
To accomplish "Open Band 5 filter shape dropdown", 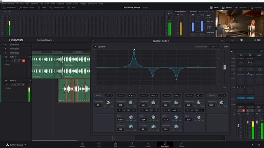I will pyautogui.click(x=200, y=95).
